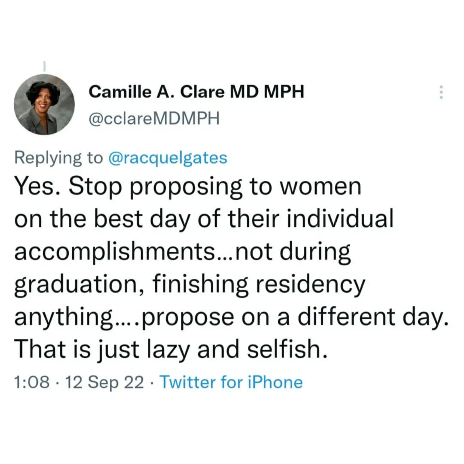Open the Camille A. Clare MD MPH display name
Image resolution: width=464 pixels, height=464 pixels.
click(196, 92)
